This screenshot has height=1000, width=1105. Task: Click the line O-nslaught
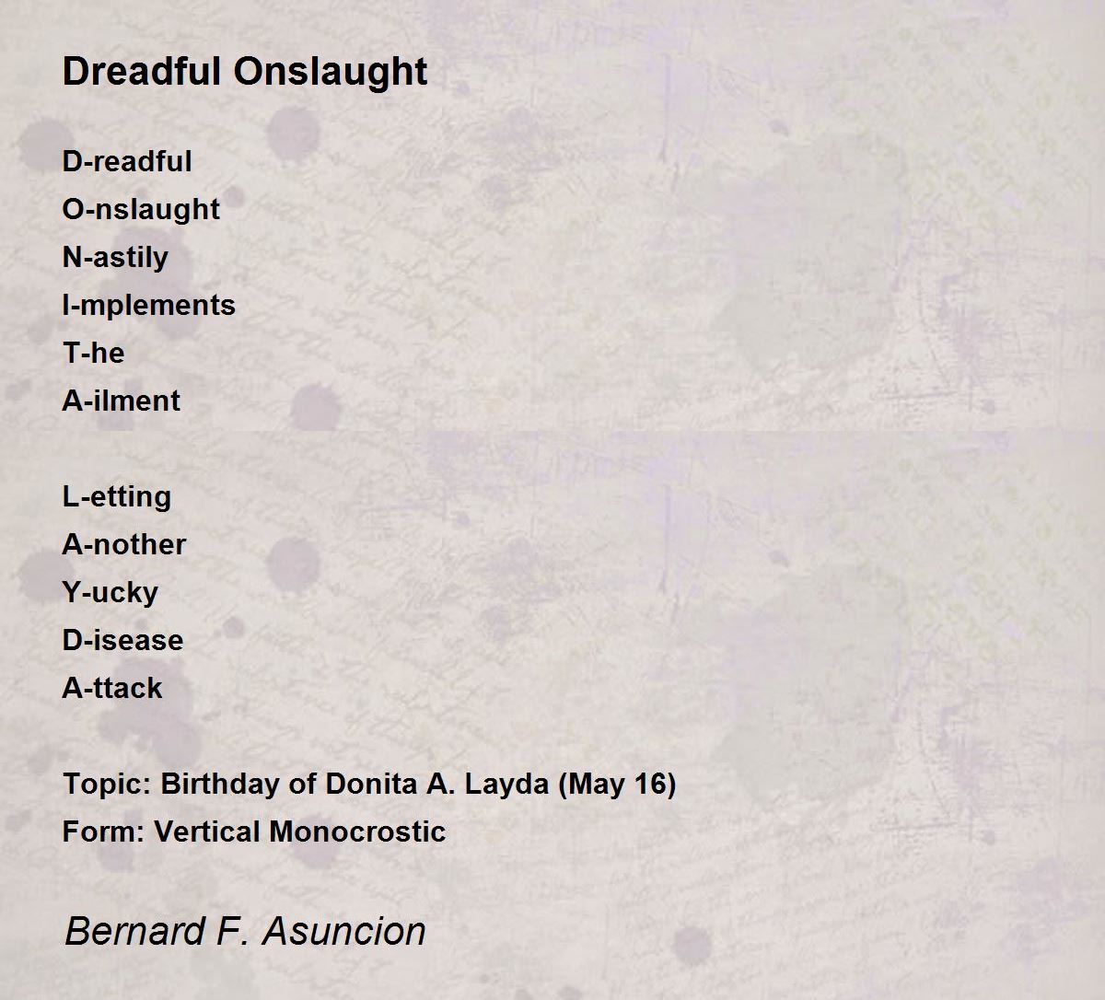141,210
